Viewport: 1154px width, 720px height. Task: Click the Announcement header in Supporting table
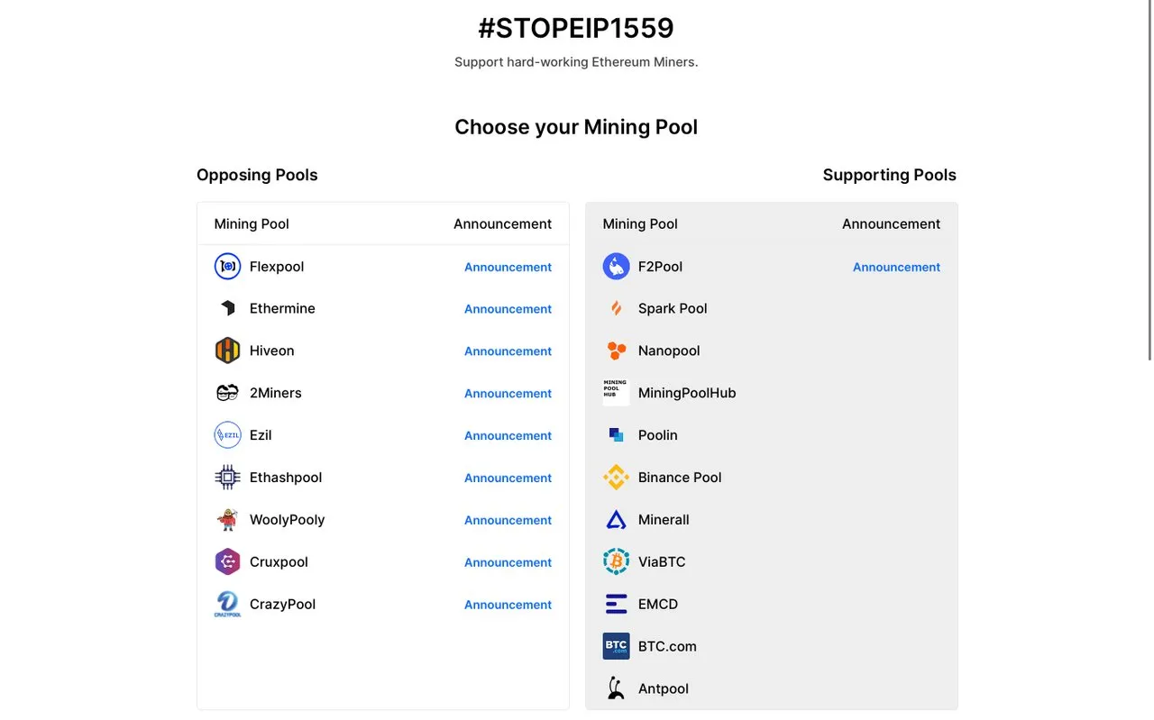point(891,223)
